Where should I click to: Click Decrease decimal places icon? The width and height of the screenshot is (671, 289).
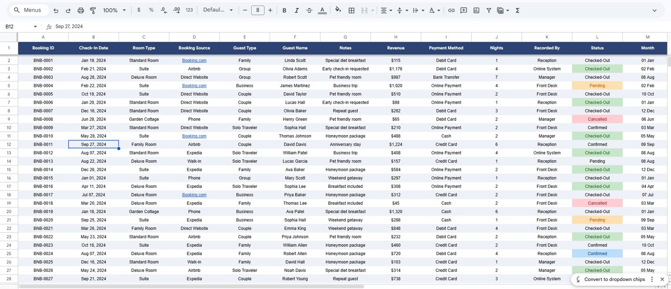[164, 10]
